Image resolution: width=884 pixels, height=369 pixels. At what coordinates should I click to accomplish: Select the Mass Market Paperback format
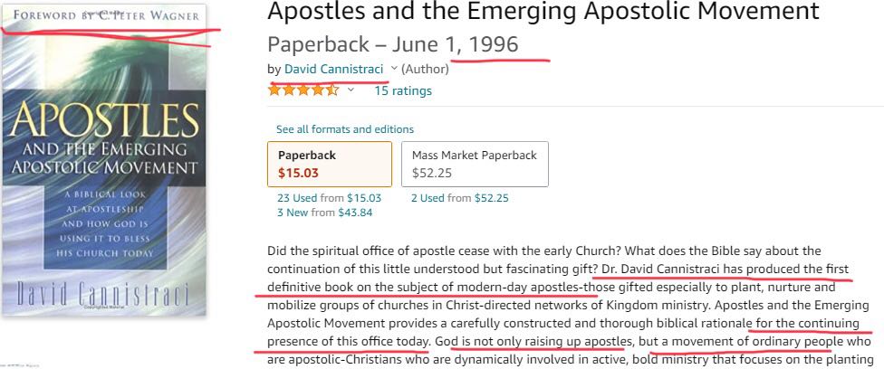point(474,164)
